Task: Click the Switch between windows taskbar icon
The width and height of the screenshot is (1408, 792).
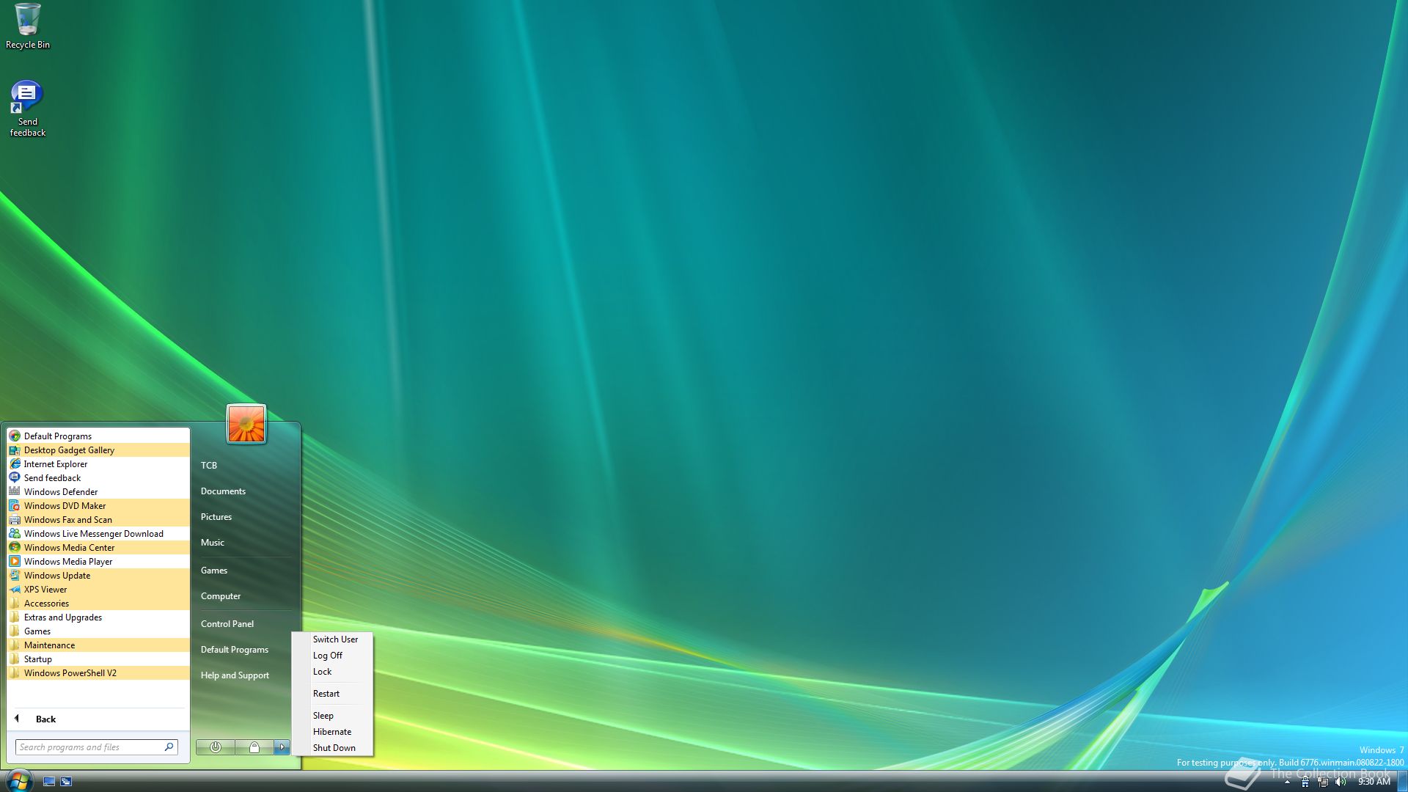Action: coord(66,782)
